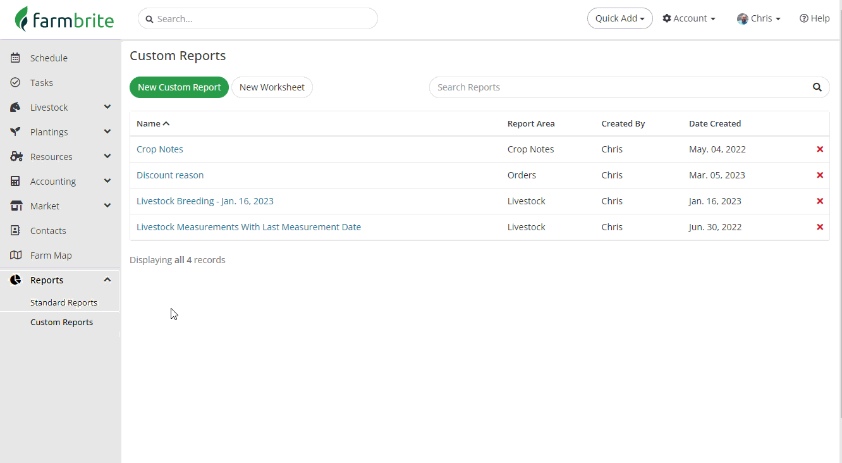Expand the Accounting sidebar section
This screenshot has height=463, width=842.
click(x=107, y=181)
